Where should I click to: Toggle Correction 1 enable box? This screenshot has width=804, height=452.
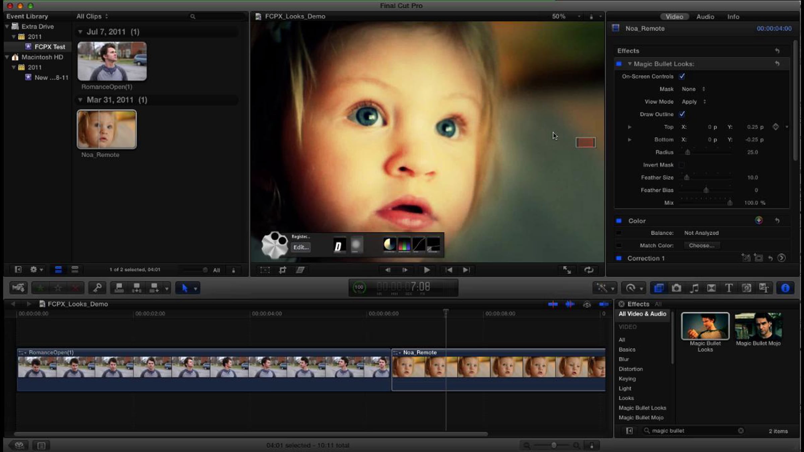[619, 258]
